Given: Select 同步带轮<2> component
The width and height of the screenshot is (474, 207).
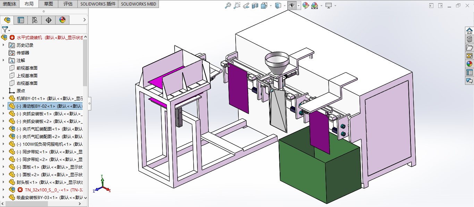Looking at the screenshot, I should tap(45, 159).
